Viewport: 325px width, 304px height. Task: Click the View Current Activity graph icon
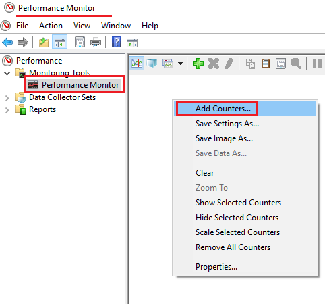pyautogui.click(x=137, y=64)
